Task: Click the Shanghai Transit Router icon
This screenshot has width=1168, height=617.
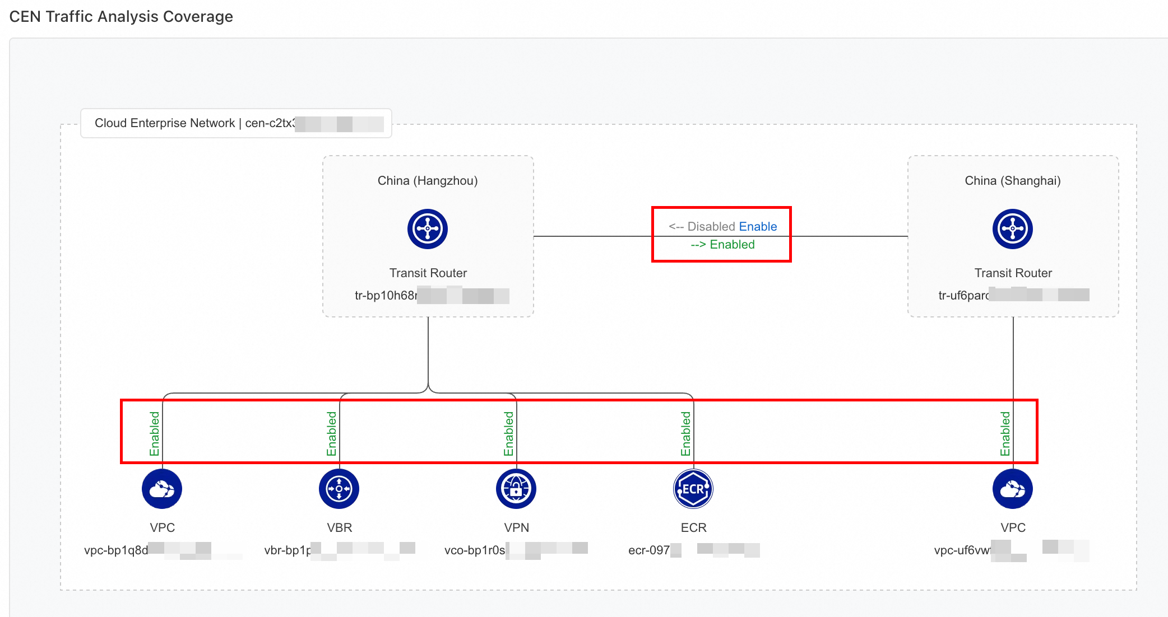Action: [x=1012, y=229]
